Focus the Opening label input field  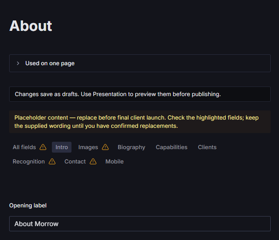(140, 223)
